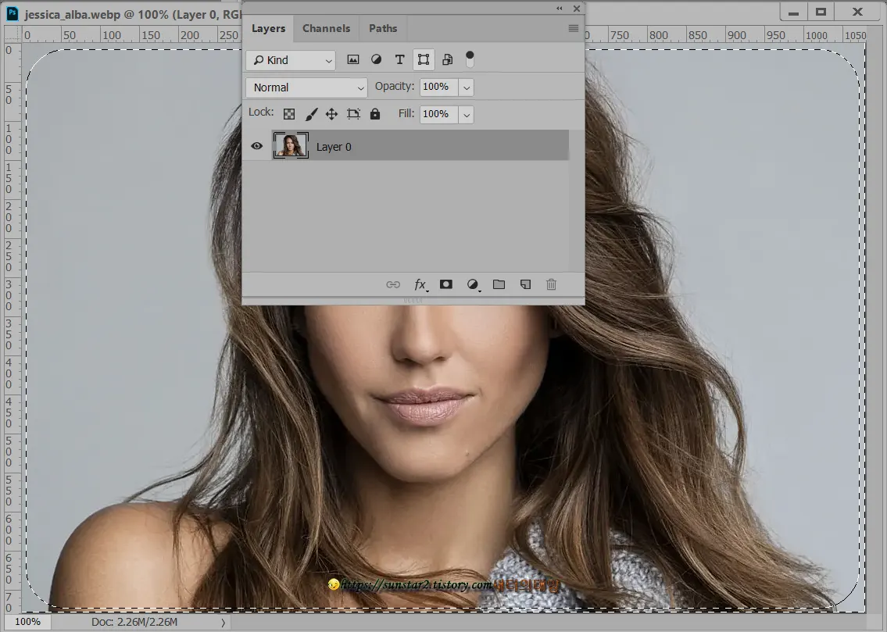Viewport: 887px width, 632px height.
Task: Switch to the Channels tab
Action: (x=327, y=28)
